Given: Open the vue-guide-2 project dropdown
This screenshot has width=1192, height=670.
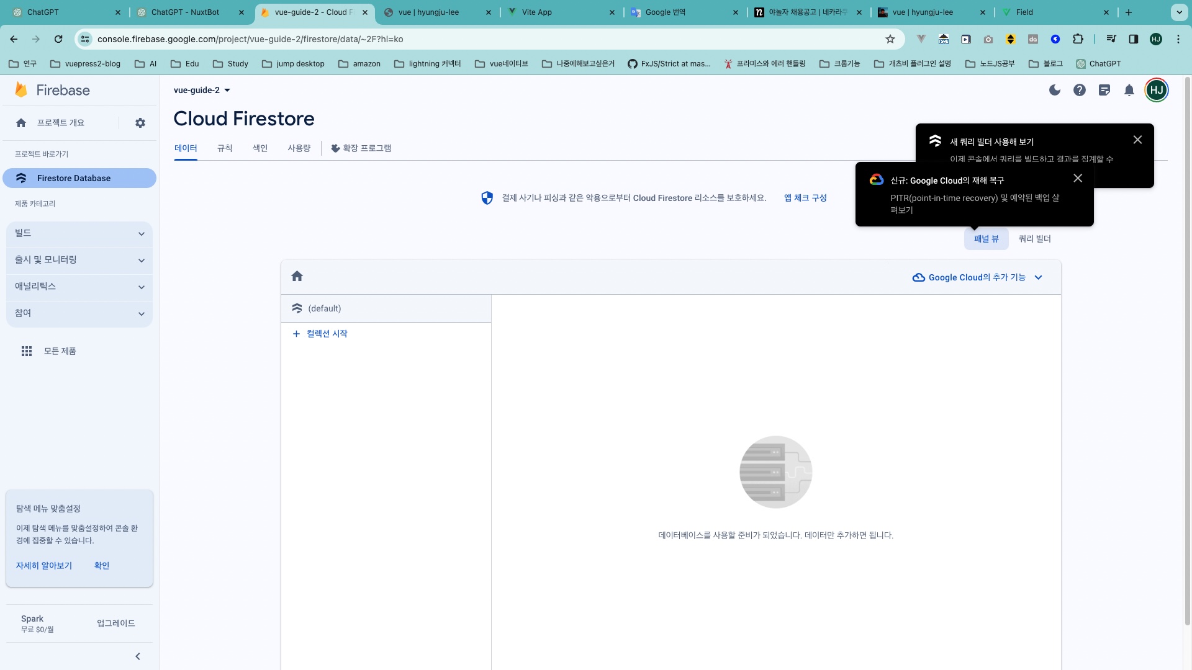Looking at the screenshot, I should (202, 90).
